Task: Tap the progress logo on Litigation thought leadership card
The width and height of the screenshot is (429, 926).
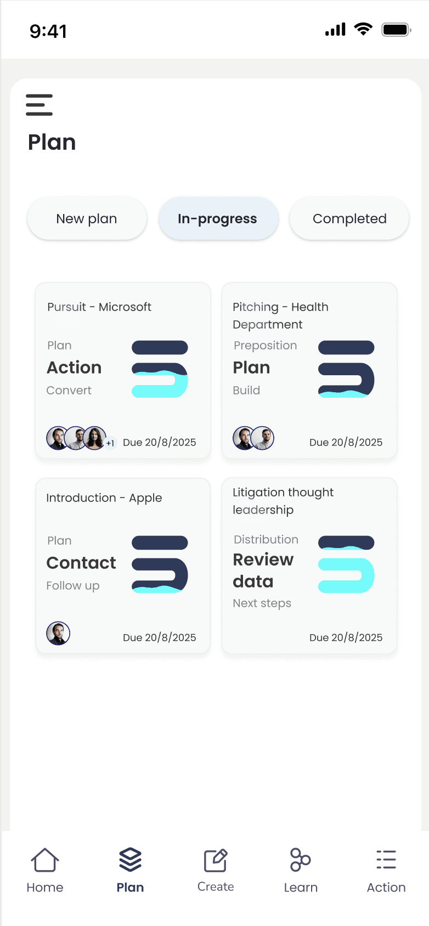Action: pyautogui.click(x=346, y=564)
